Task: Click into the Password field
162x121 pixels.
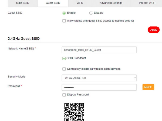Action: coord(99,87)
